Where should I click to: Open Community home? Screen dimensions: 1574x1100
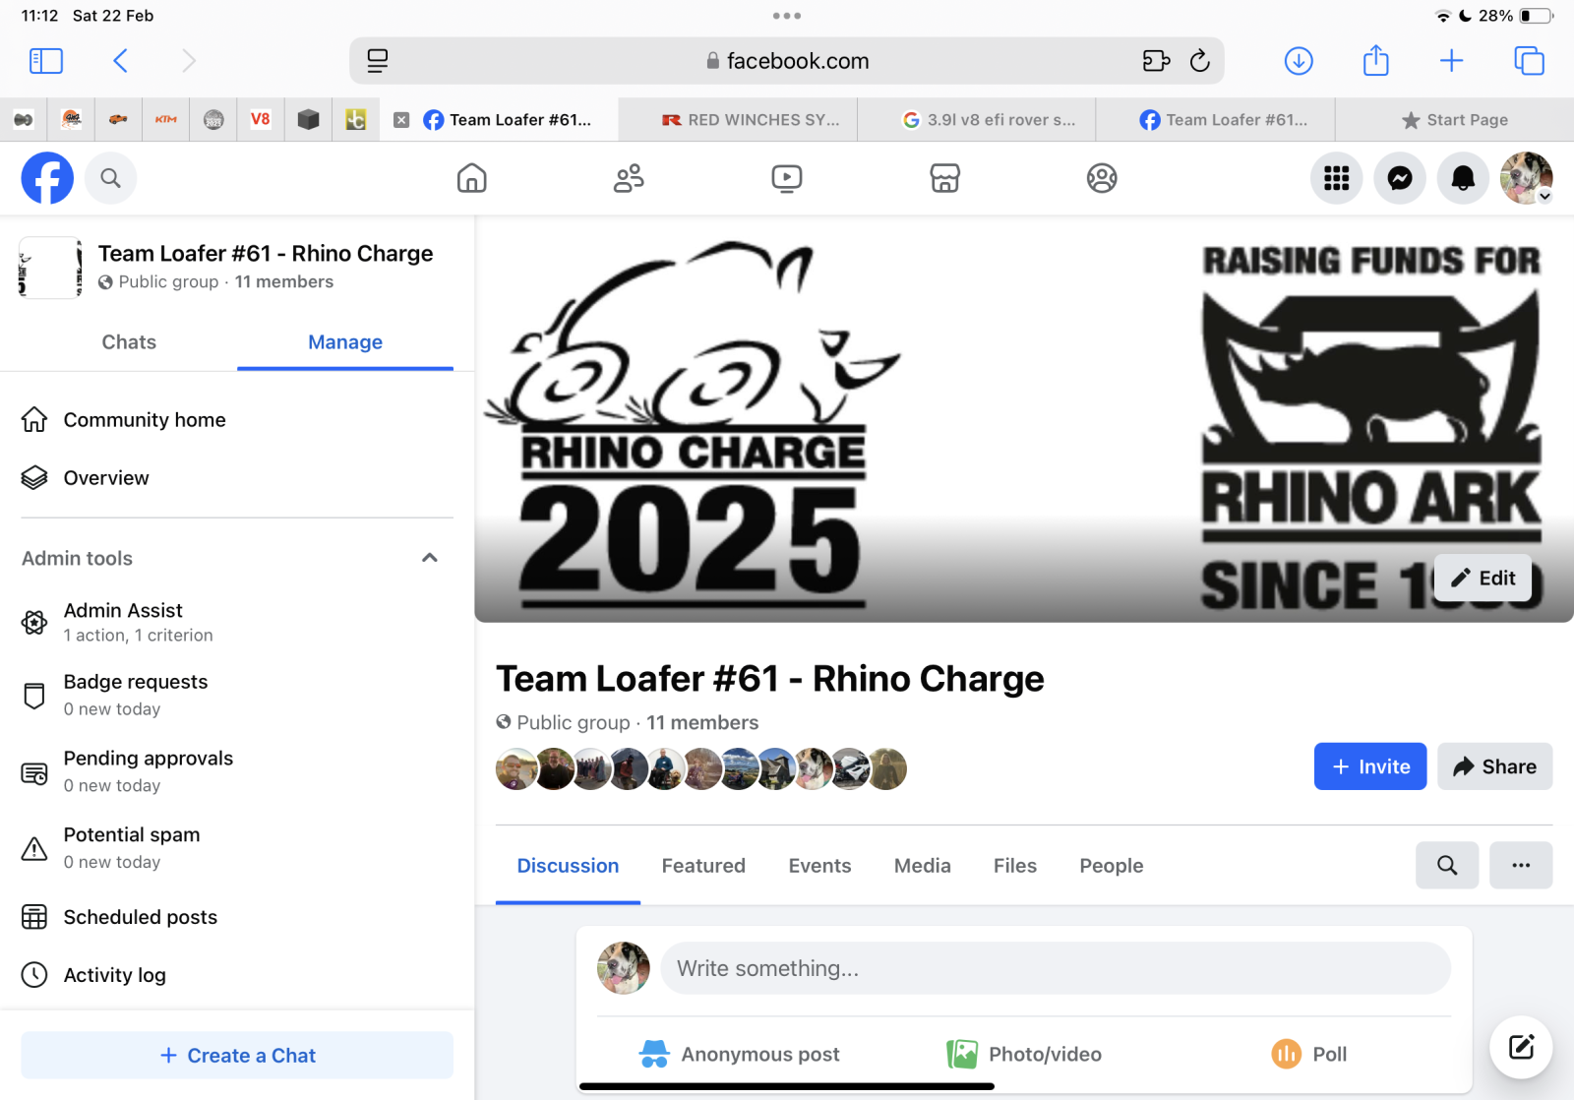point(237,420)
